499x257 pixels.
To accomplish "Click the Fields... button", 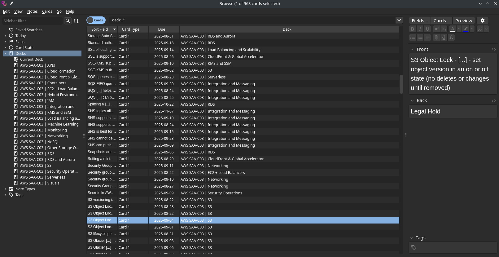I will coord(419,20).
